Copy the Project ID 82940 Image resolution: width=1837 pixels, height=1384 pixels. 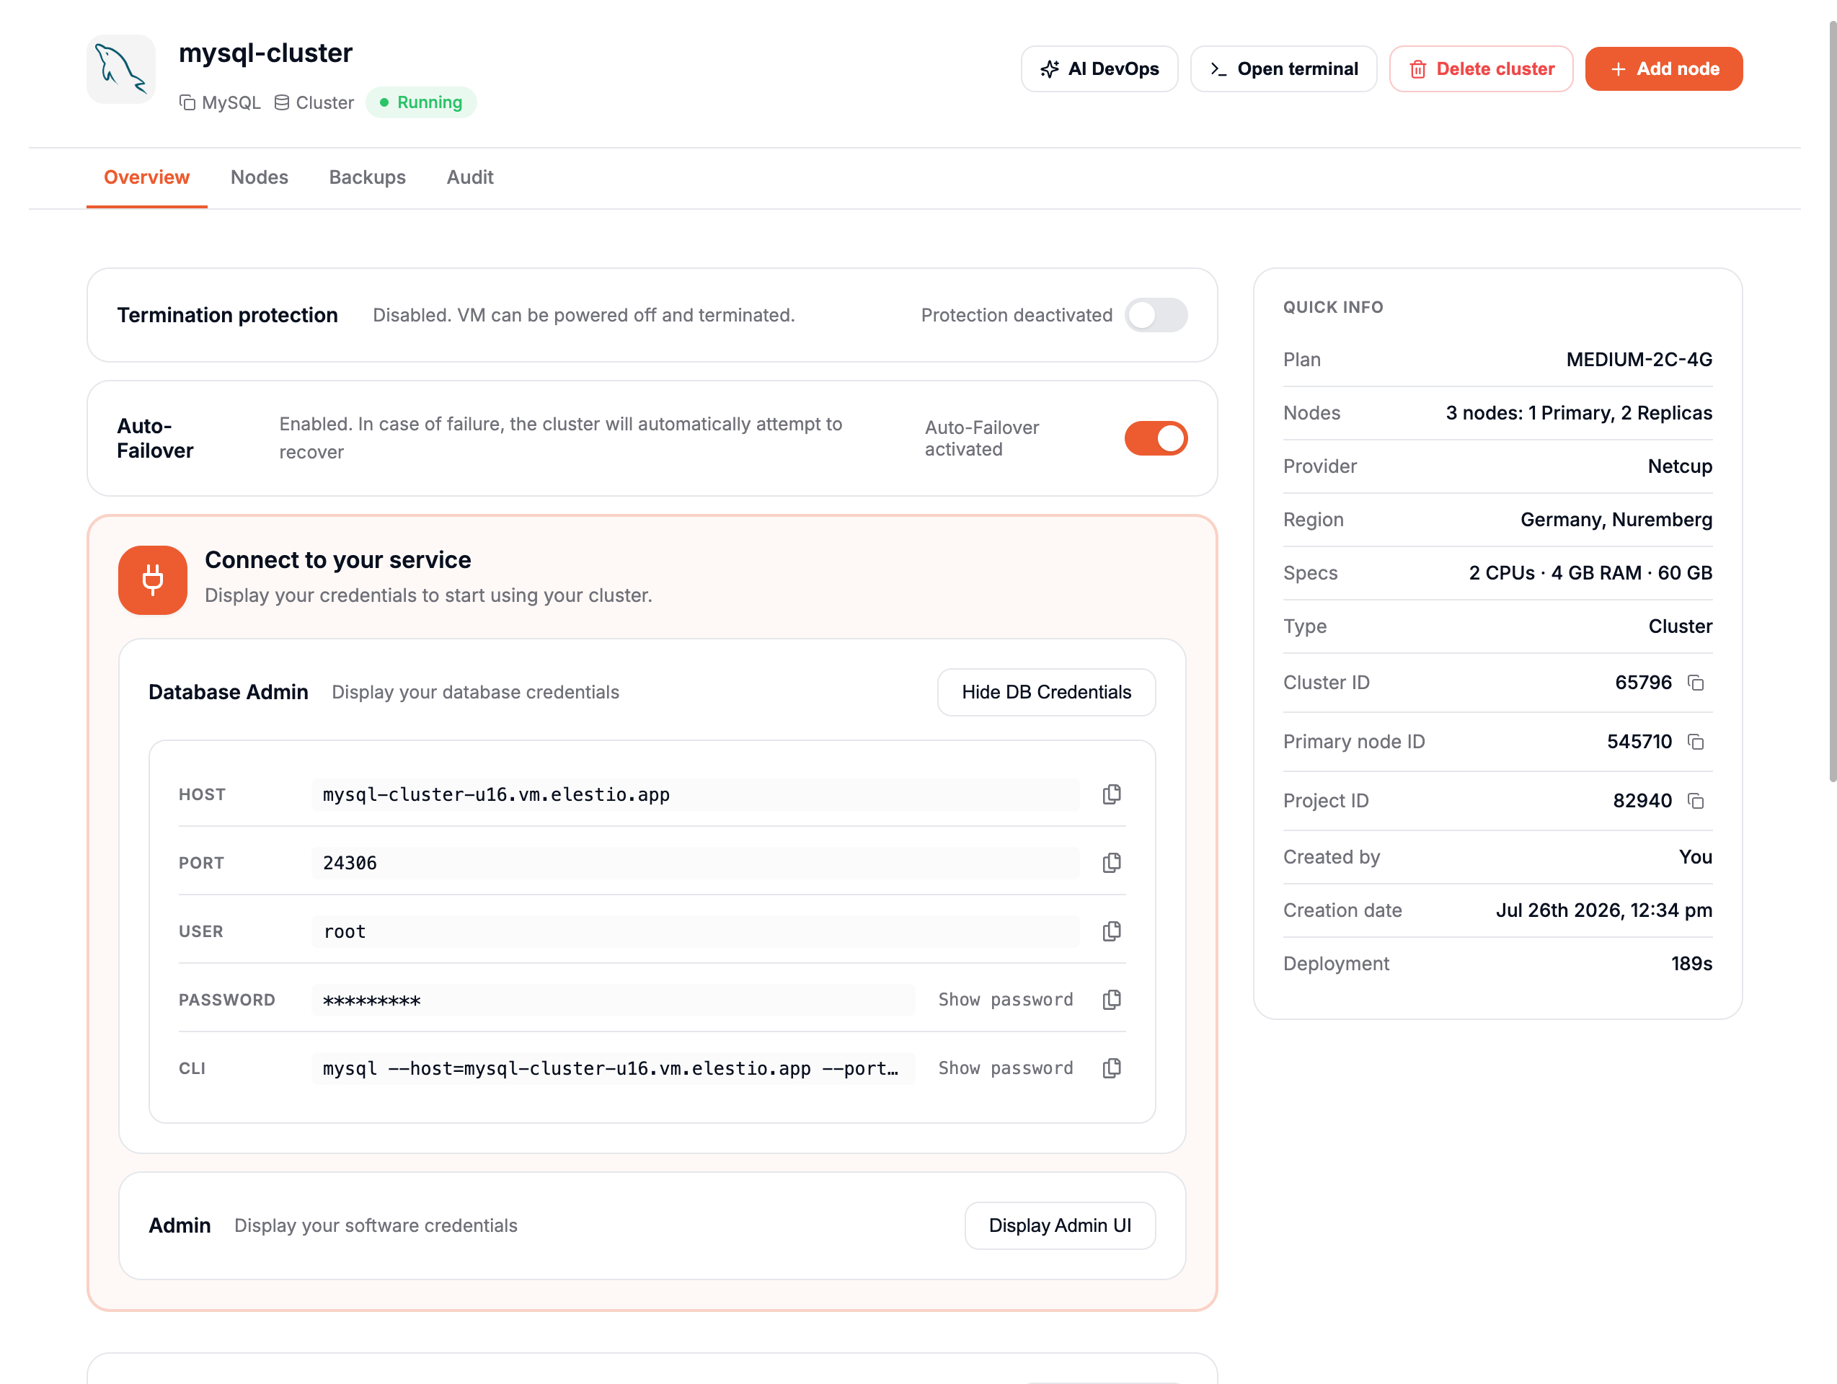1696,801
